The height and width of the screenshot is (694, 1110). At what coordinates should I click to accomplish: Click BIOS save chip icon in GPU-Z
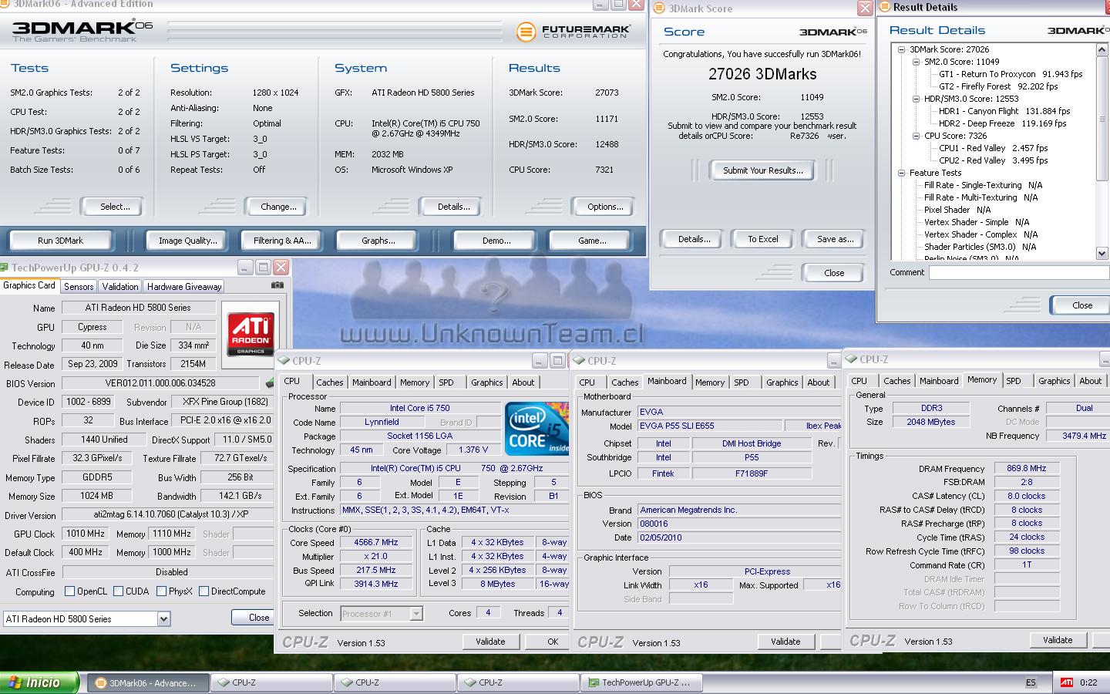point(269,383)
